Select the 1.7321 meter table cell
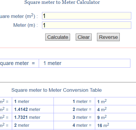The image size is (136, 130). (33, 117)
